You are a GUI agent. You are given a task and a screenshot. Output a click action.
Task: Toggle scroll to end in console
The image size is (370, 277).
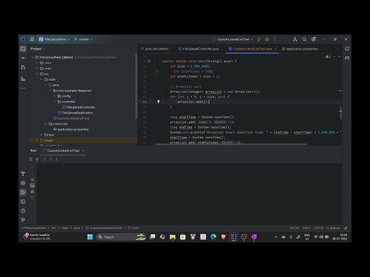pyautogui.click(x=32, y=186)
